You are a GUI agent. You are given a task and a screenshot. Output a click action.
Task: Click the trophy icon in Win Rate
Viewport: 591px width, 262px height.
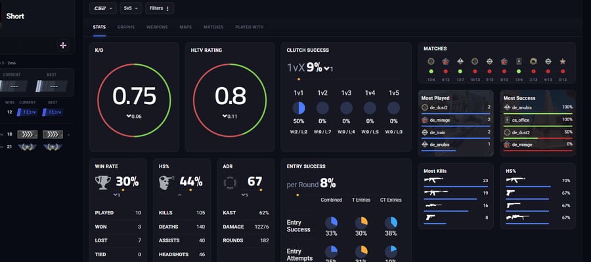[x=103, y=182]
